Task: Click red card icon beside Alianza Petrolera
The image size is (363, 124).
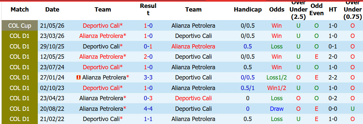Action: pos(79,78)
